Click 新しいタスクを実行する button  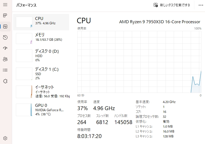(x=172, y=5)
